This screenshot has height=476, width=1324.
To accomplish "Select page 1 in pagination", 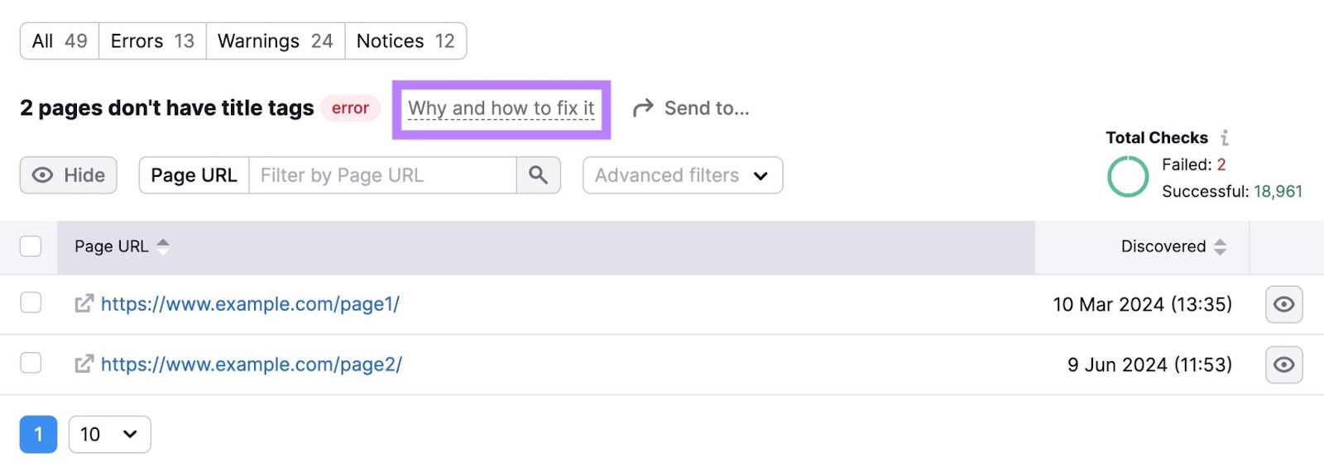I will (x=38, y=434).
